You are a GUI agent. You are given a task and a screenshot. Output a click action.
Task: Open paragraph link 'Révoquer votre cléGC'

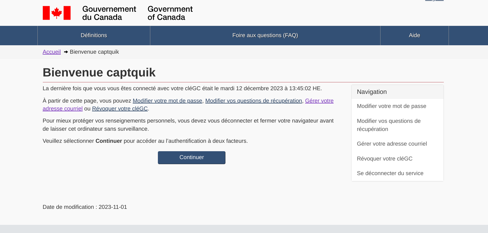(x=120, y=109)
